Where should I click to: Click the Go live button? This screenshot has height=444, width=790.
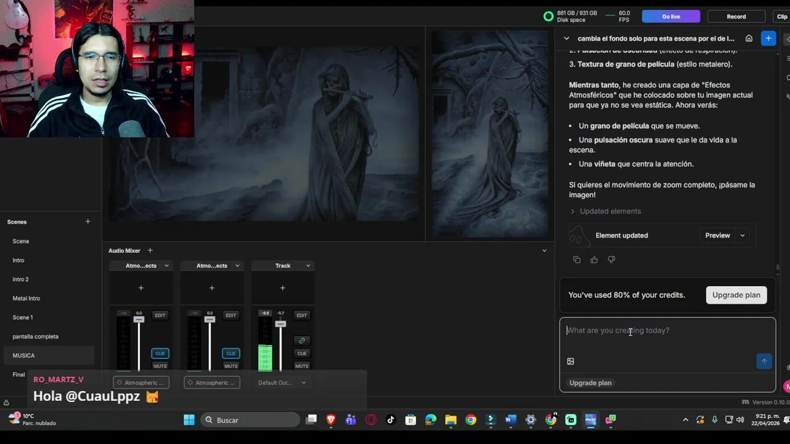click(x=671, y=17)
